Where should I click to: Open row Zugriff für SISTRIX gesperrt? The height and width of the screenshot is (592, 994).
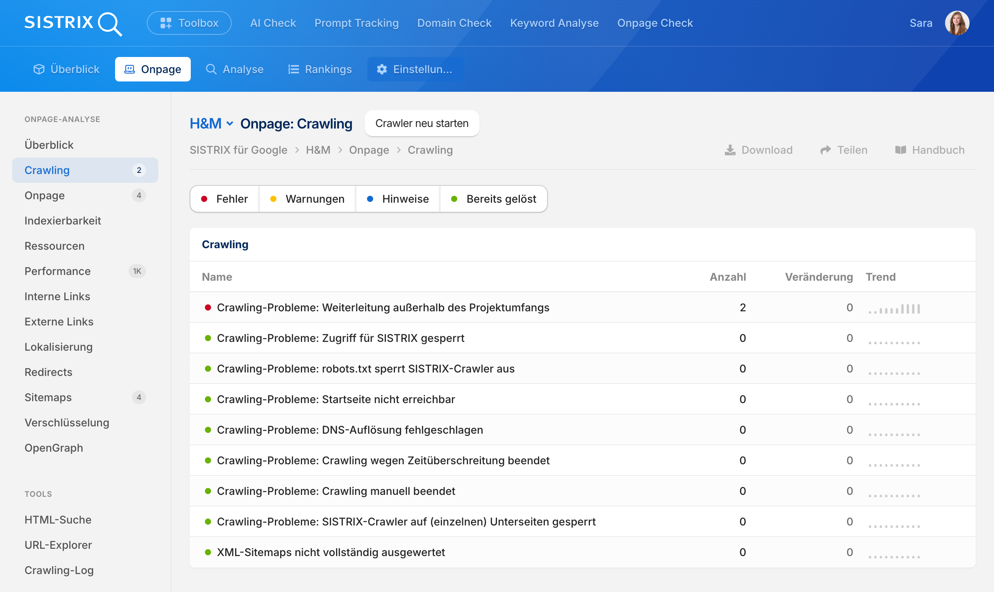pos(583,338)
